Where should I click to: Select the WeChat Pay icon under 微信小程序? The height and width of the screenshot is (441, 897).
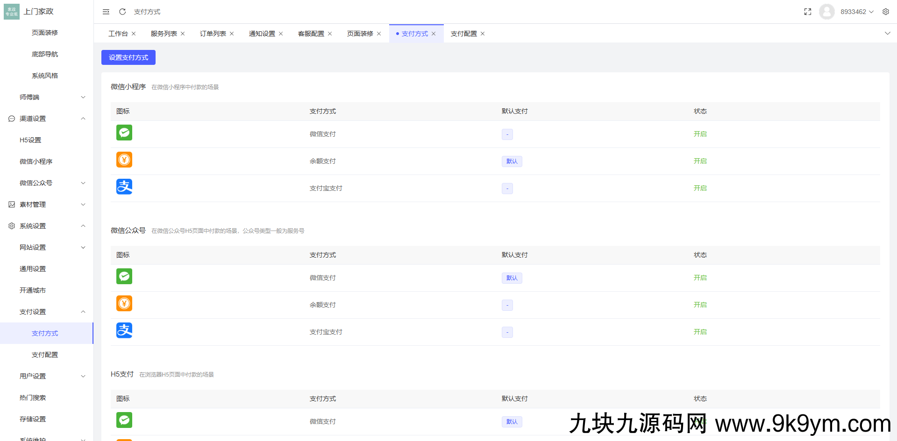click(124, 133)
